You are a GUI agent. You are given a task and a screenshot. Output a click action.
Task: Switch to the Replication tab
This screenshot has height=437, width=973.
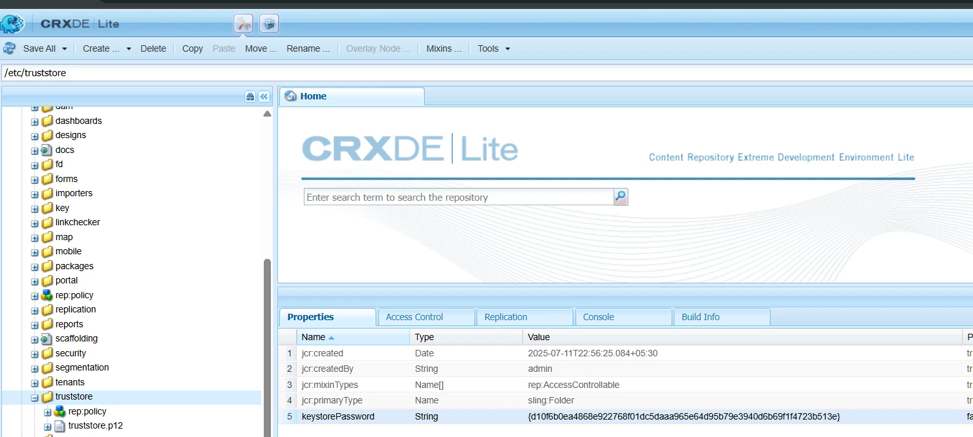525,317
